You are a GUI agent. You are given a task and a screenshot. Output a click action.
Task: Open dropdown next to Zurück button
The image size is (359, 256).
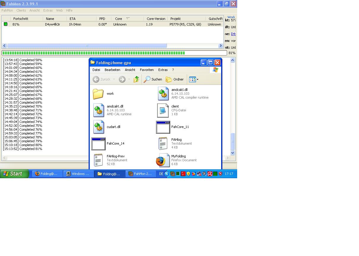114,79
